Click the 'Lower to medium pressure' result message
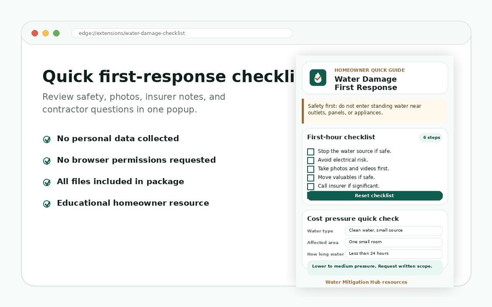The width and height of the screenshot is (492, 307). click(x=375, y=268)
